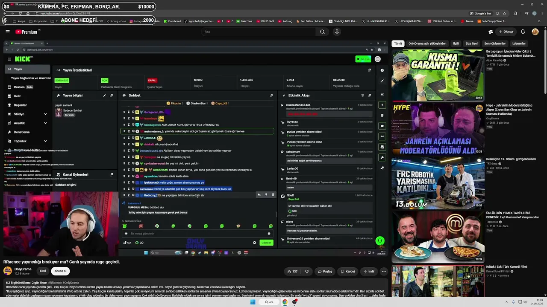The width and height of the screenshot is (547, 307).
Task: Select the Tümü filter chip
Action: pos(398,43)
